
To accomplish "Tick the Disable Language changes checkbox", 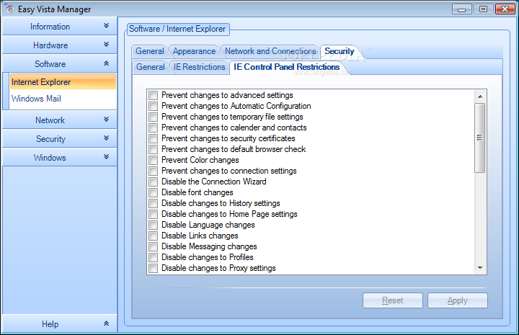I will tap(153, 225).
